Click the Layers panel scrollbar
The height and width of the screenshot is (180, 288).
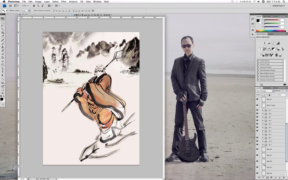(286, 142)
